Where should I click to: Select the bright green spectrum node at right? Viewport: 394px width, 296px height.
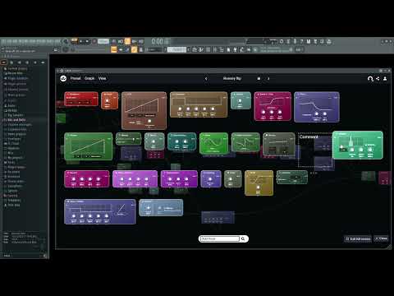coord(357,145)
